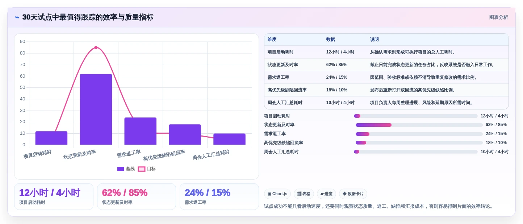Click the 10小时 / 4小时 table data cell
Screen dimensions: 523x224
(x=340, y=103)
